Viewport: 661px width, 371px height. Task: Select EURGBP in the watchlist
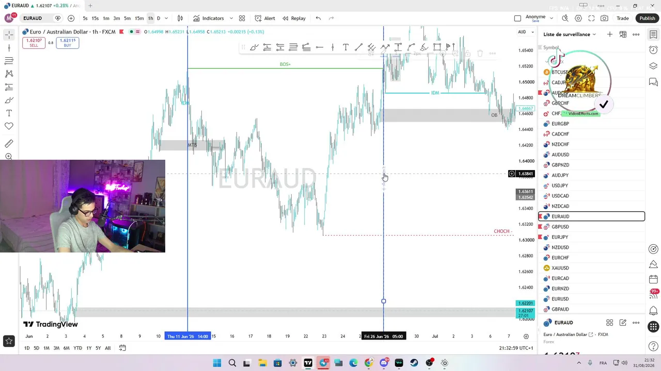point(592,124)
